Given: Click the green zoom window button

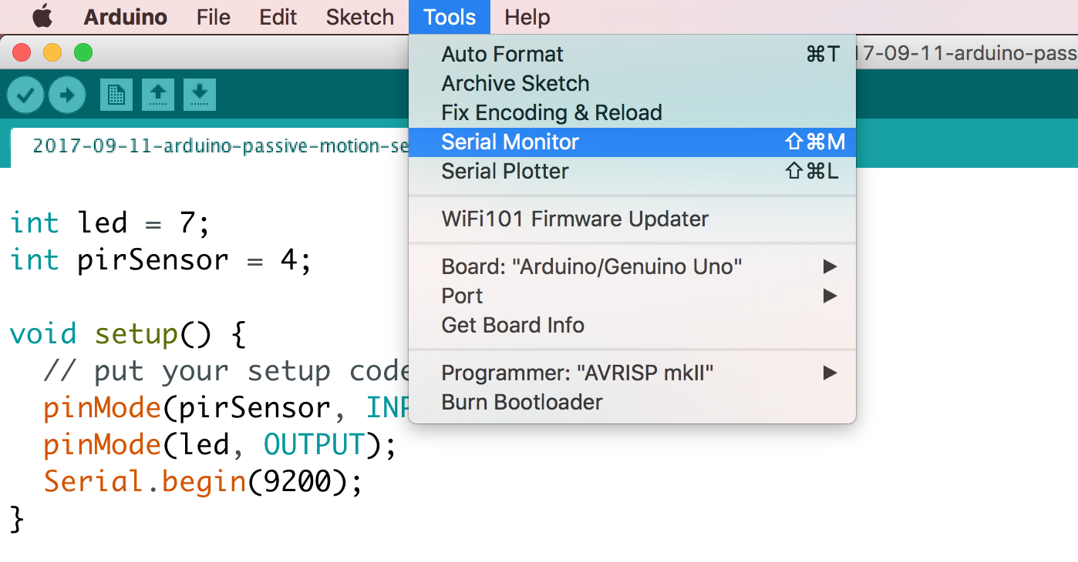Looking at the screenshot, I should pos(83,52).
